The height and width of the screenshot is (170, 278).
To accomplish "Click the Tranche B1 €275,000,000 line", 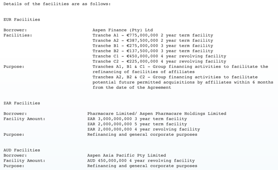I will [x=152, y=46].
